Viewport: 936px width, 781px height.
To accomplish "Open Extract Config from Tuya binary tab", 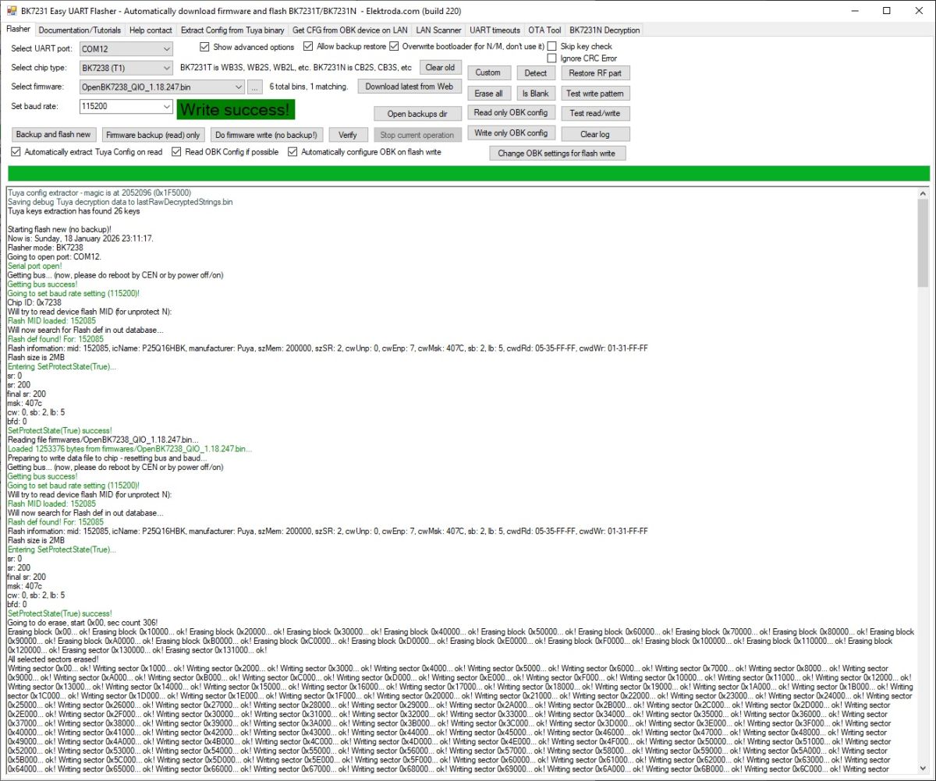I will coord(232,30).
